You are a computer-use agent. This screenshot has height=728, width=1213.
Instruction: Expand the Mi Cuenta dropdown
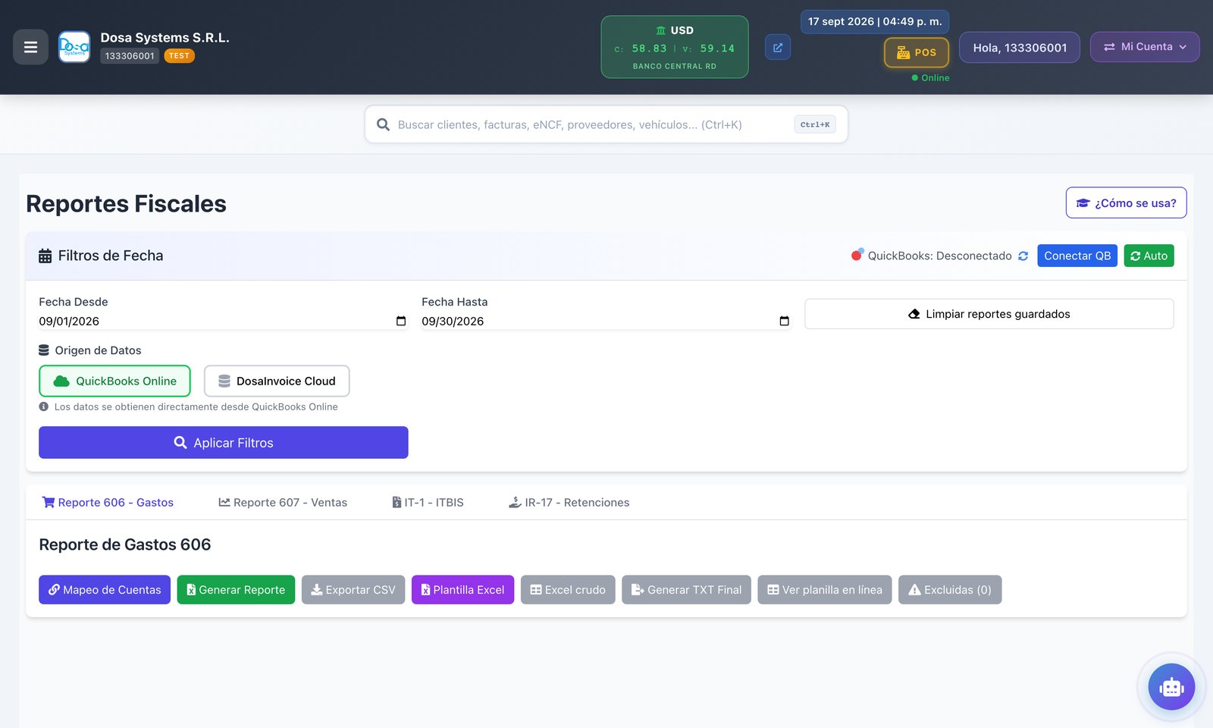[x=1145, y=47]
